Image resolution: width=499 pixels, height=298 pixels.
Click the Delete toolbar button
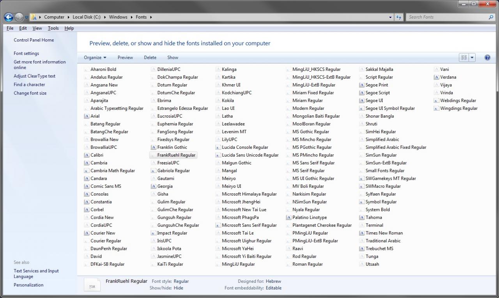(x=150, y=57)
